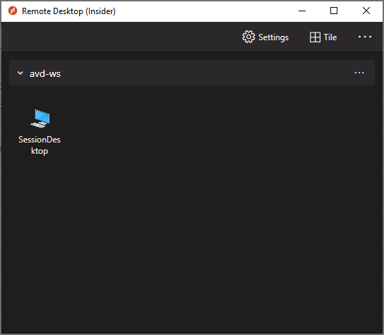This screenshot has height=335, width=384.
Task: Maximize the Remote Desktop window
Action: pos(334,11)
